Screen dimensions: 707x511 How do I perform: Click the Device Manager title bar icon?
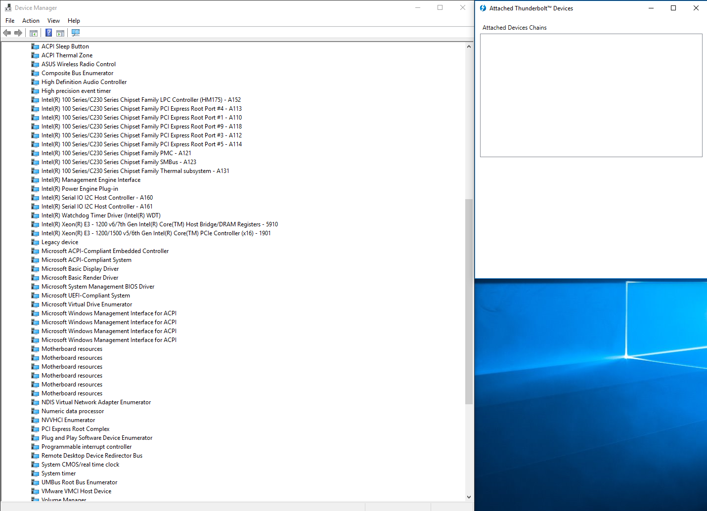8,8
